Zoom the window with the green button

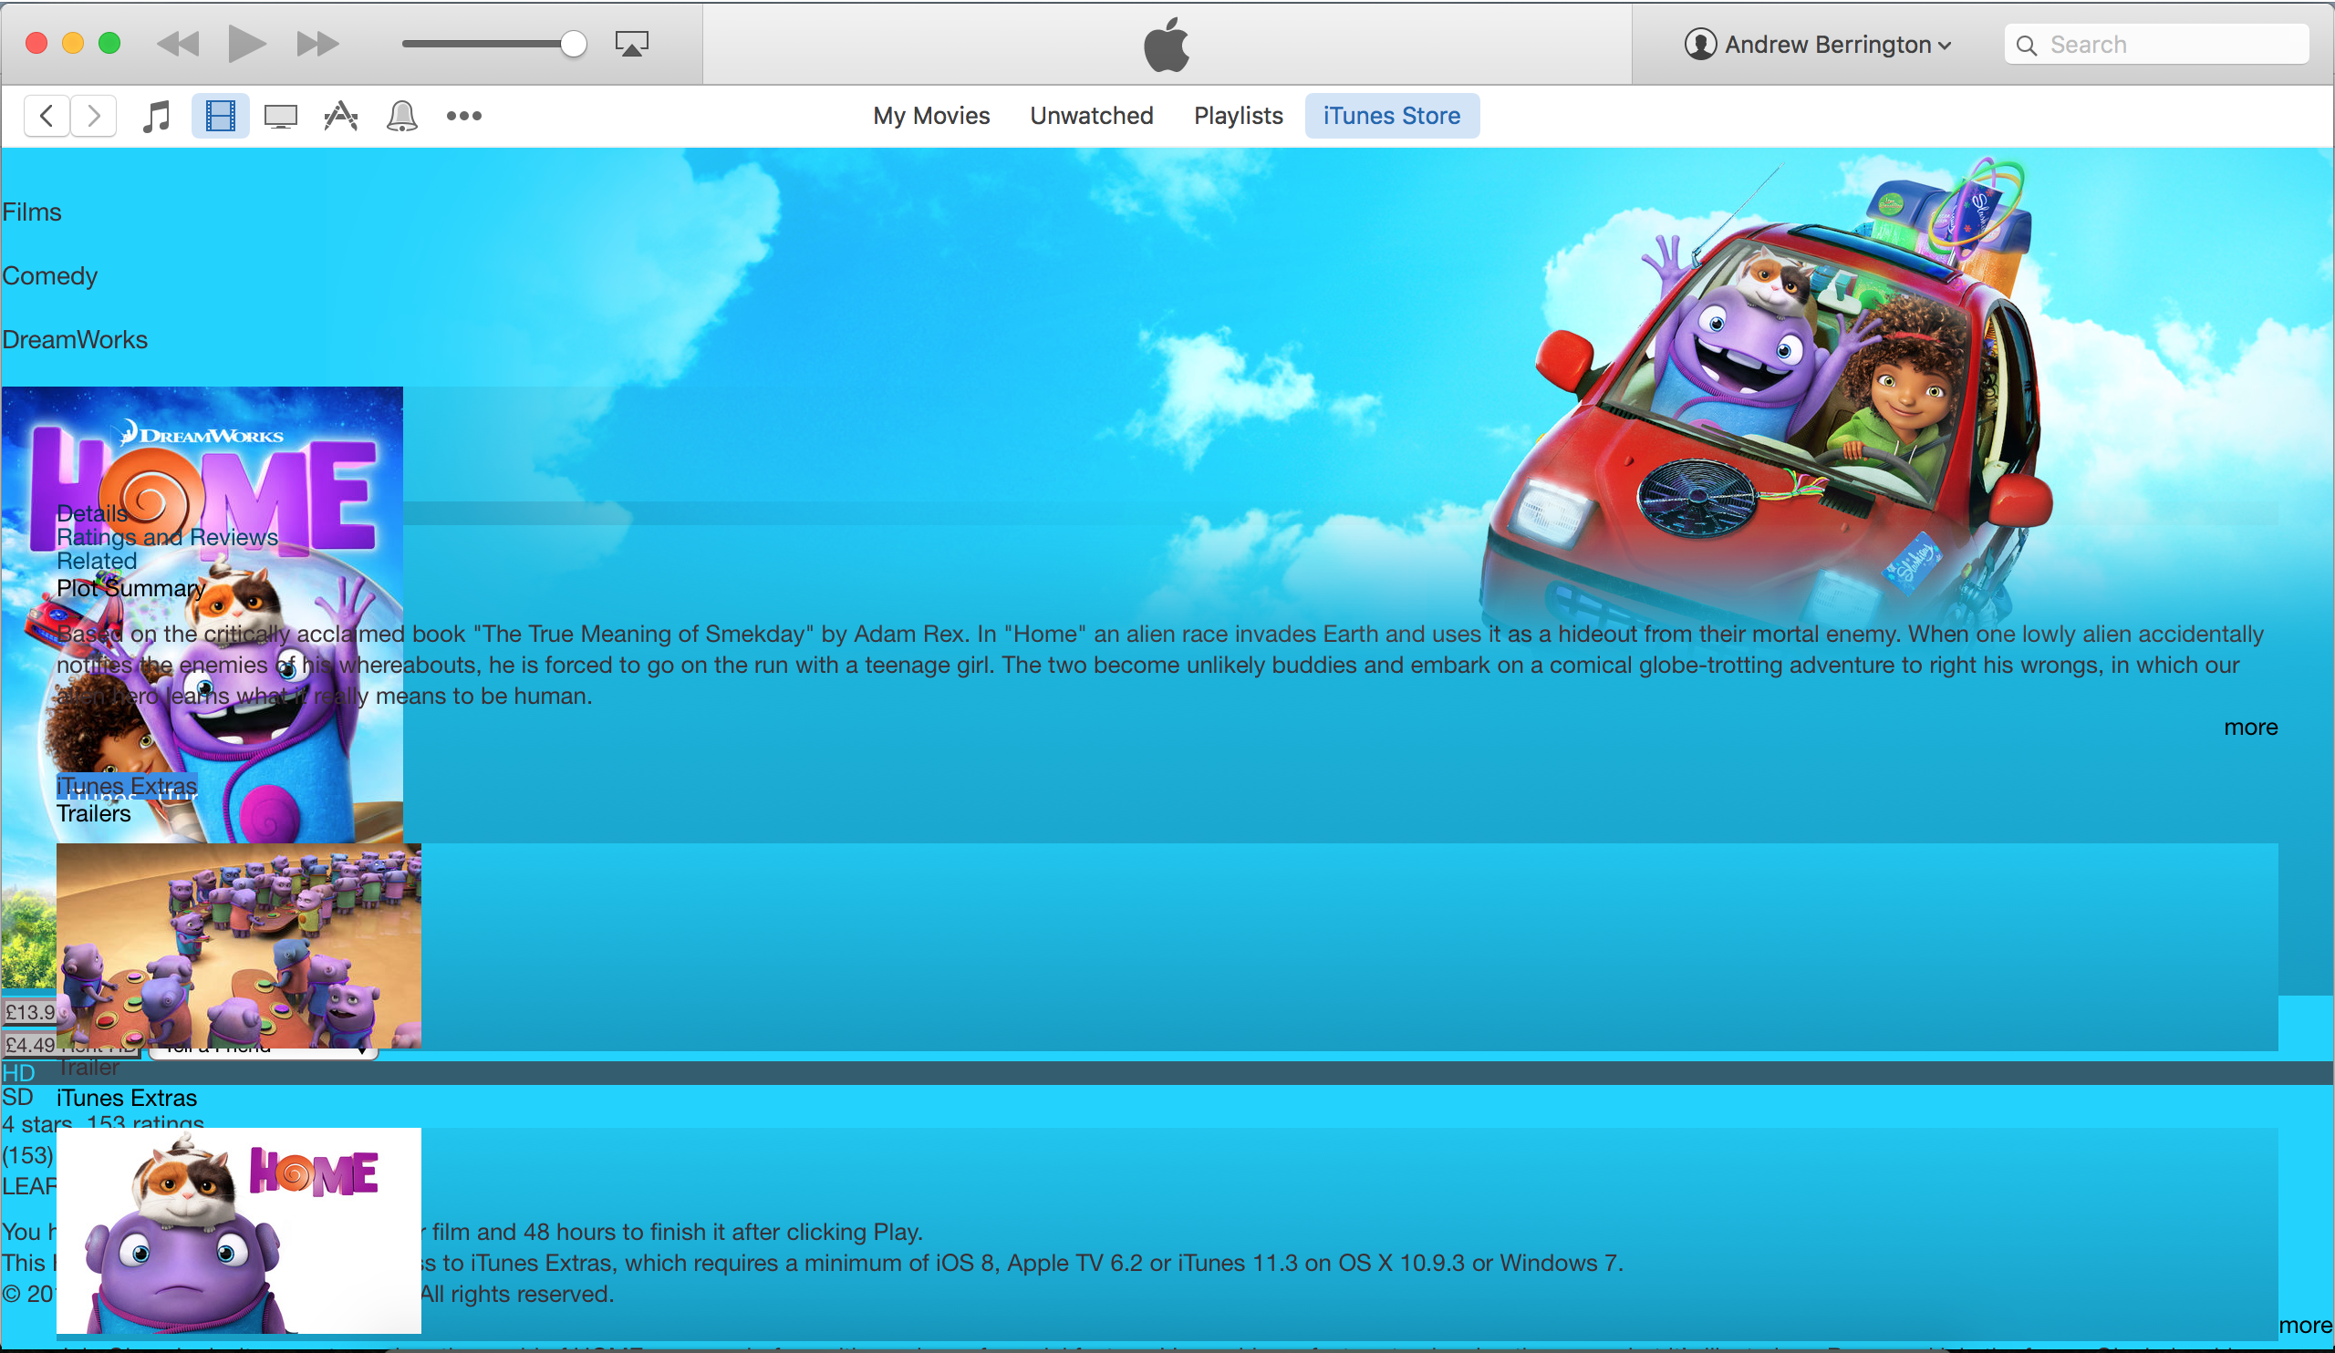click(x=109, y=44)
